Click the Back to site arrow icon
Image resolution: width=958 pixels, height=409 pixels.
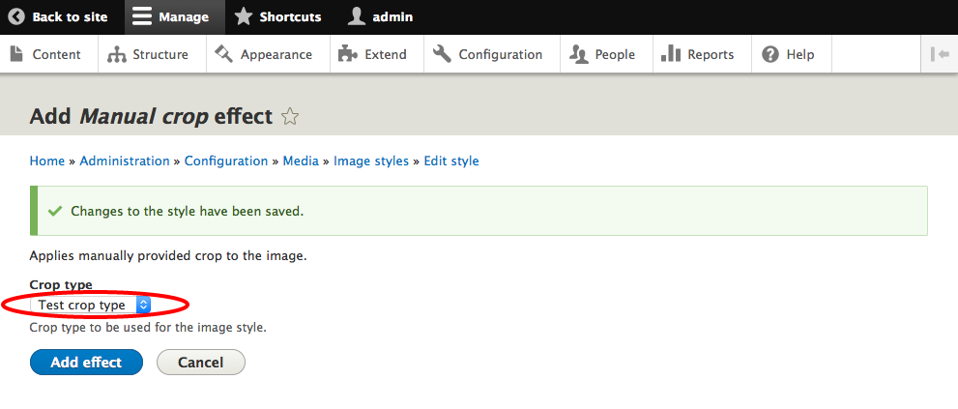tap(16, 16)
